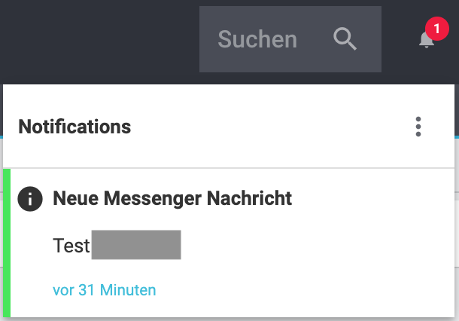Click the green unread indicator bar
This screenshot has width=459, height=321.
pyautogui.click(x=7, y=243)
